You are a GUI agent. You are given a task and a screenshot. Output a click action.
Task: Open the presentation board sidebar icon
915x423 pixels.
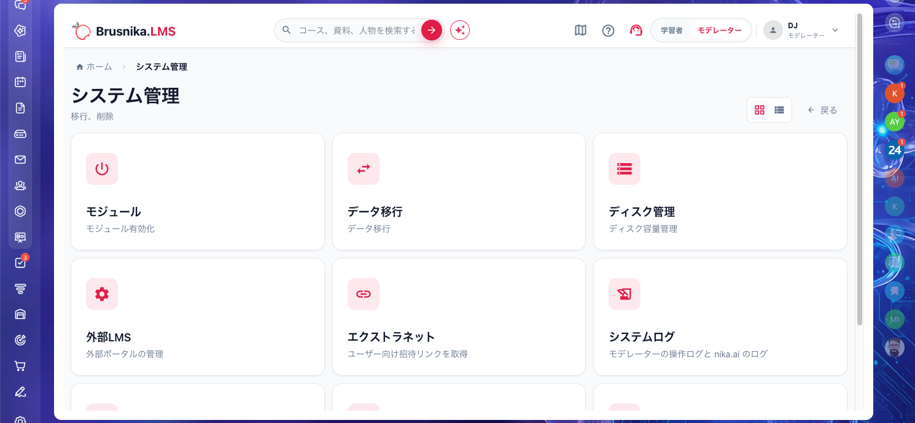pos(20,237)
